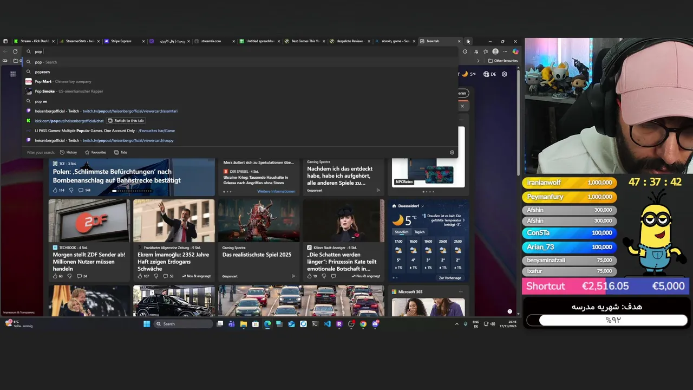693x390 pixels.
Task: Open Microsoft 365 widget options menu
Action: pos(461,292)
